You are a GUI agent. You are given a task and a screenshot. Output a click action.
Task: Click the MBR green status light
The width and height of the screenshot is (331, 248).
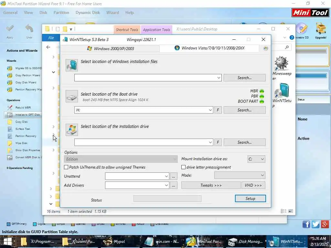click(262, 91)
